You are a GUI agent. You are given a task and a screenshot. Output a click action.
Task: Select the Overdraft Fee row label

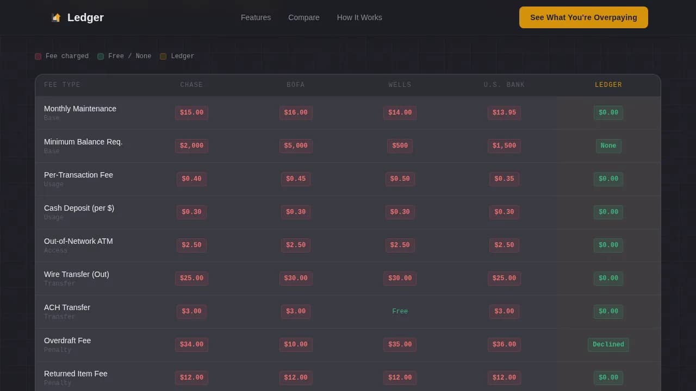[67, 340]
